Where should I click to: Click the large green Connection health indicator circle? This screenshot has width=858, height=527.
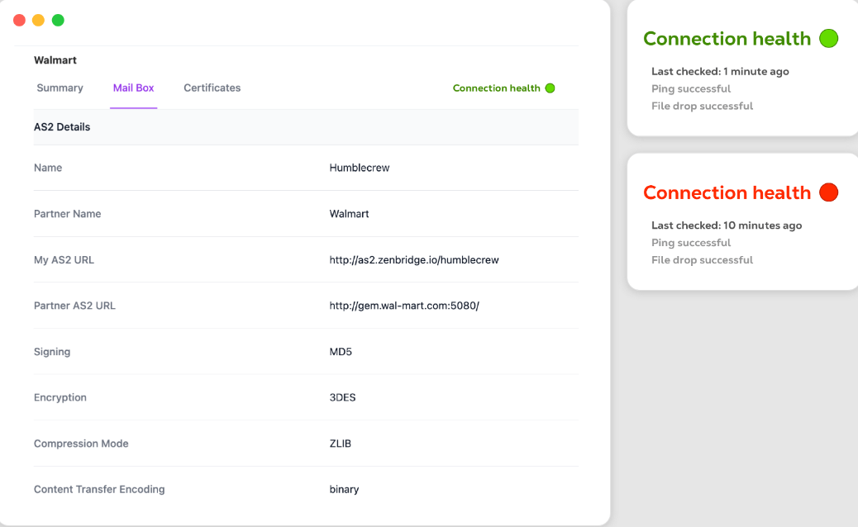[x=828, y=38]
